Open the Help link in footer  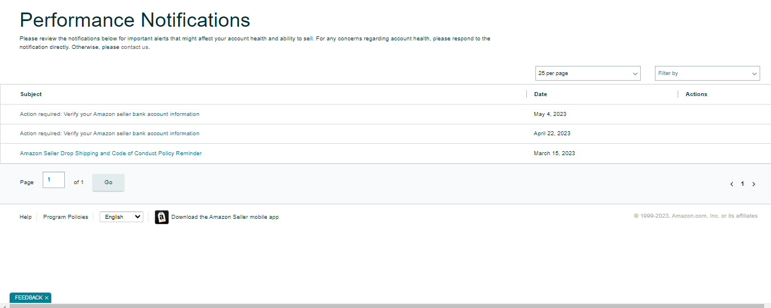coord(26,217)
